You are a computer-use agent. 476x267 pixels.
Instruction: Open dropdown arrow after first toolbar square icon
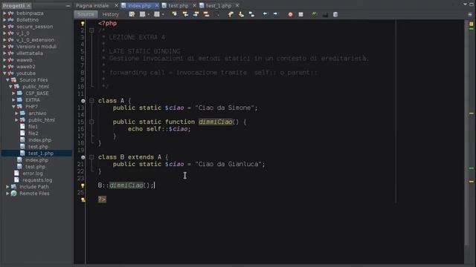click(149, 15)
